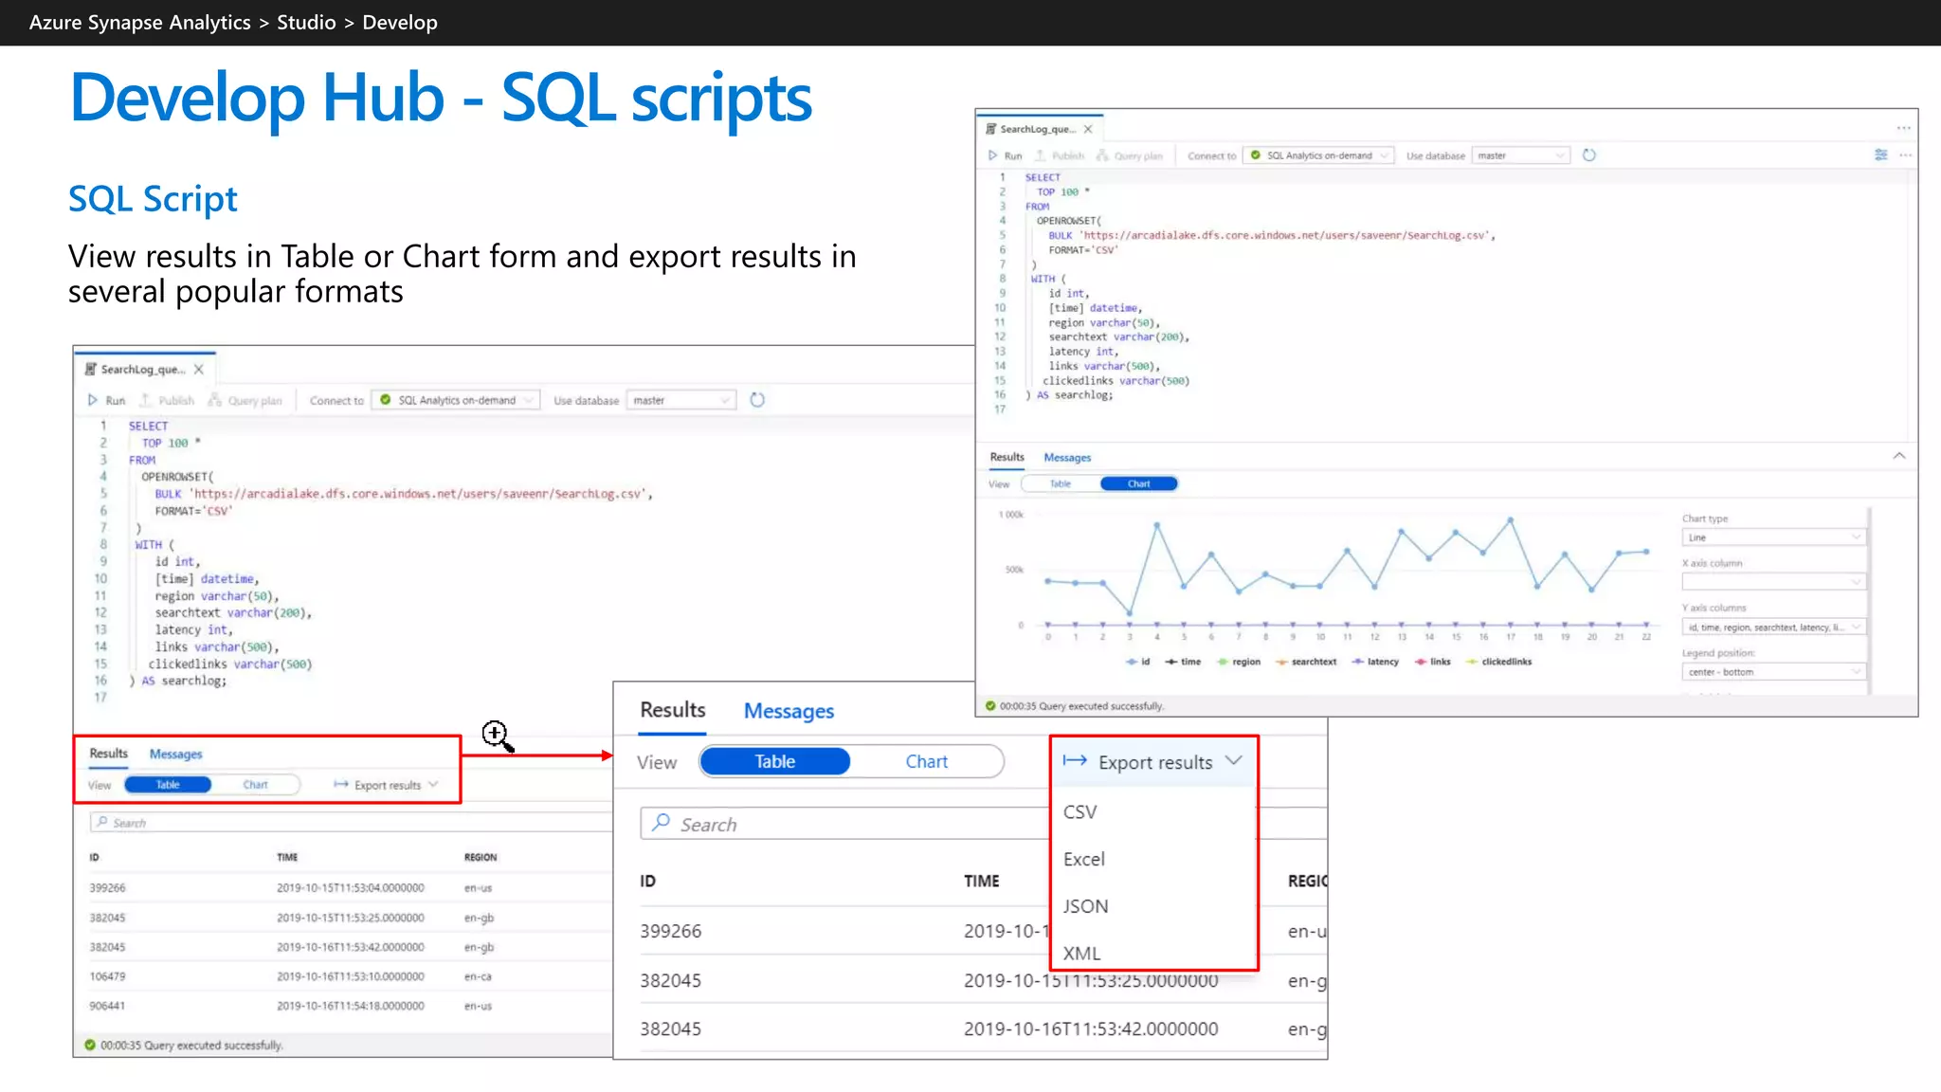Click Studio in the breadcrumb
Screen dimensions: 1941x1092
pyautogui.click(x=306, y=23)
